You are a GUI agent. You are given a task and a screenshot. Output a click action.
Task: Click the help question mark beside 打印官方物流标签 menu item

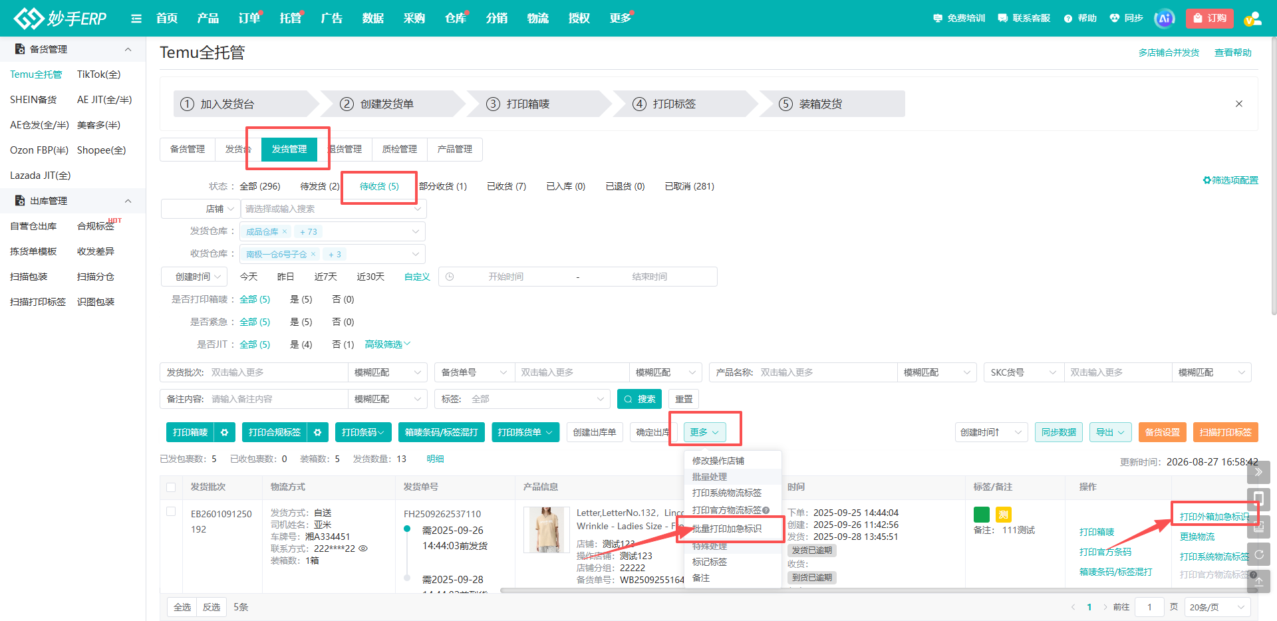[x=766, y=510]
